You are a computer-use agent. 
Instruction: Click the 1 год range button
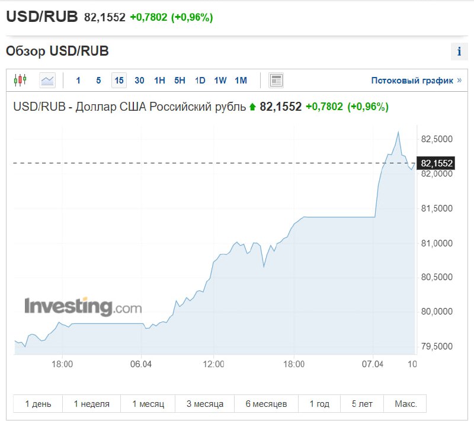(319, 404)
